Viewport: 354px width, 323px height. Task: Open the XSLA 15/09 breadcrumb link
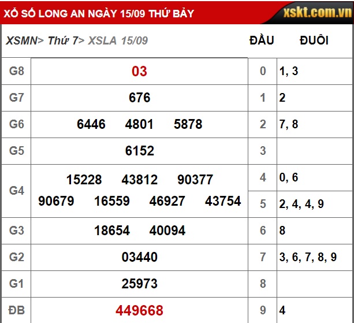118,40
